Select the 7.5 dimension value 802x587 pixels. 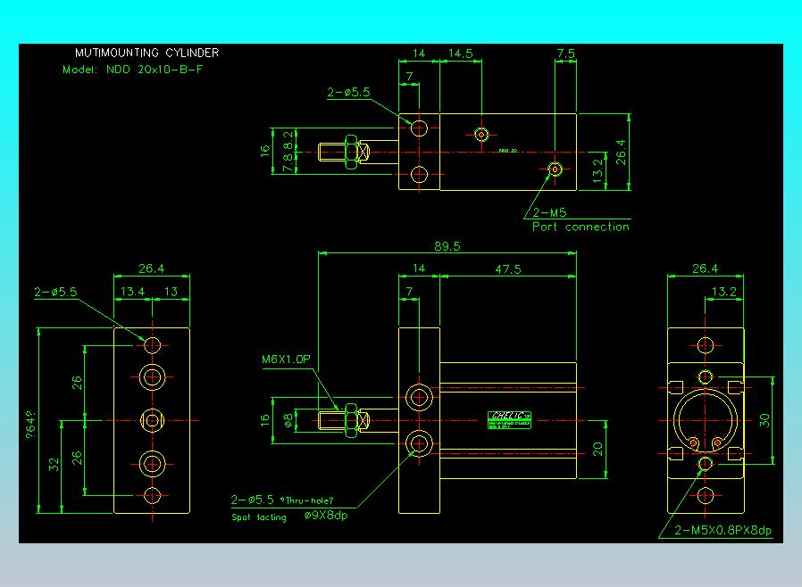(565, 54)
